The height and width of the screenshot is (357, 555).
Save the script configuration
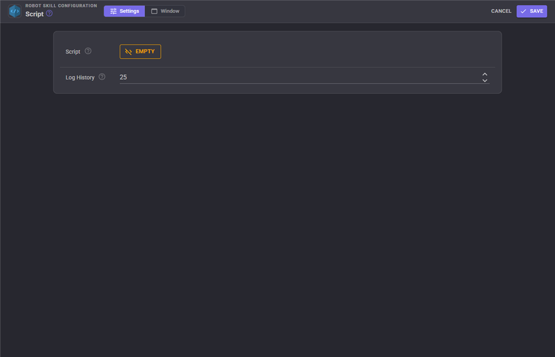coord(532,11)
